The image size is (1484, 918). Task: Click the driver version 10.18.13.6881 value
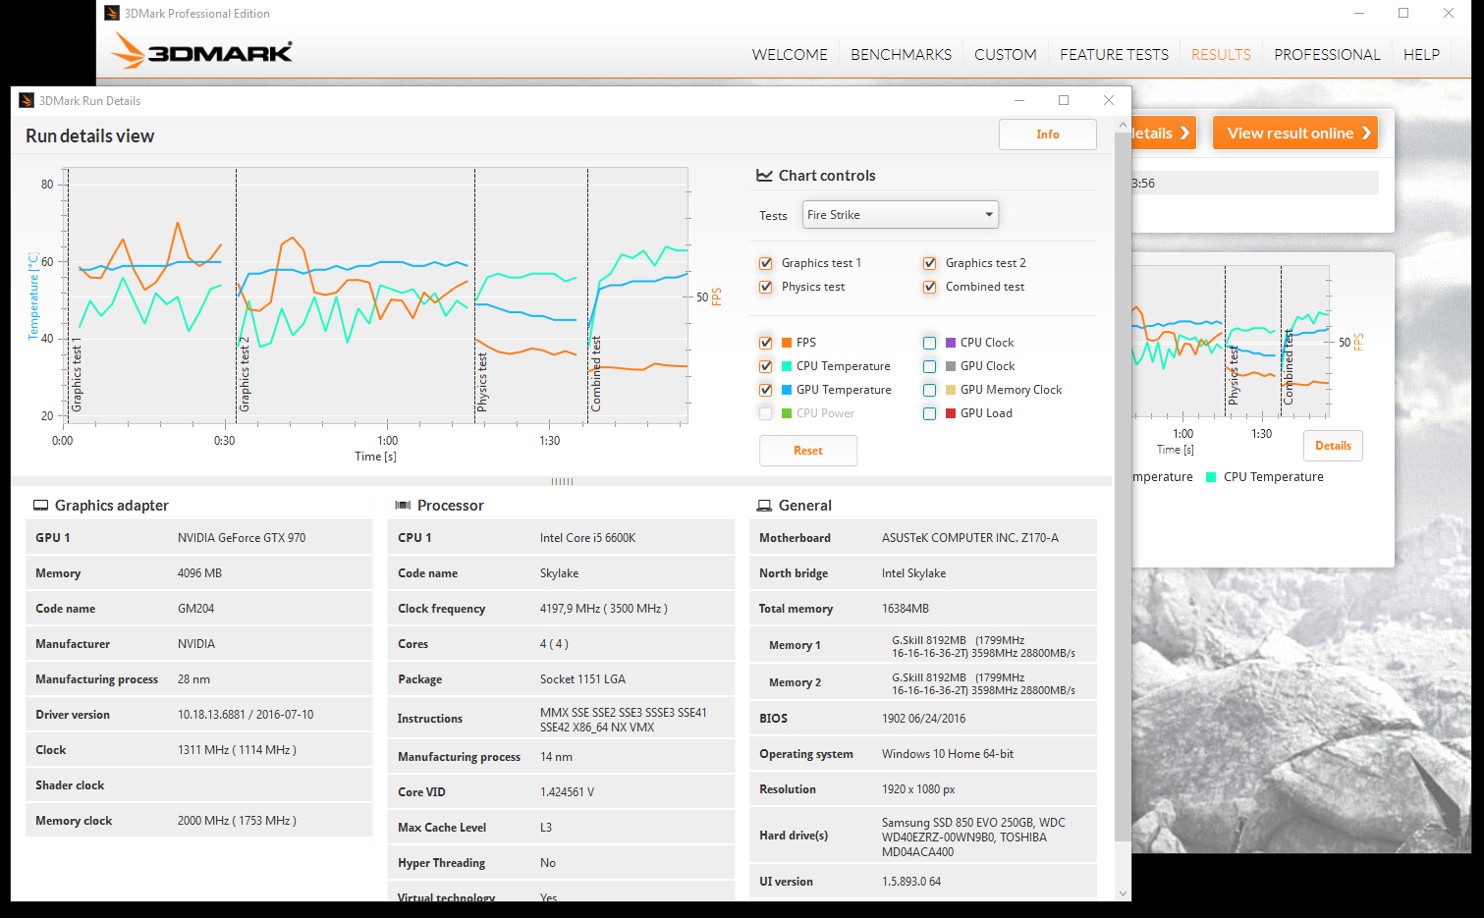click(x=246, y=715)
